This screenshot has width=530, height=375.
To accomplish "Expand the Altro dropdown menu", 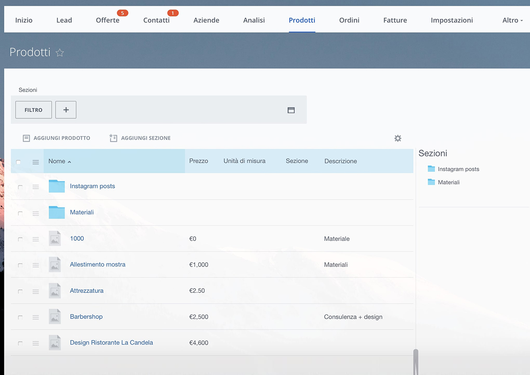I will 512,20.
